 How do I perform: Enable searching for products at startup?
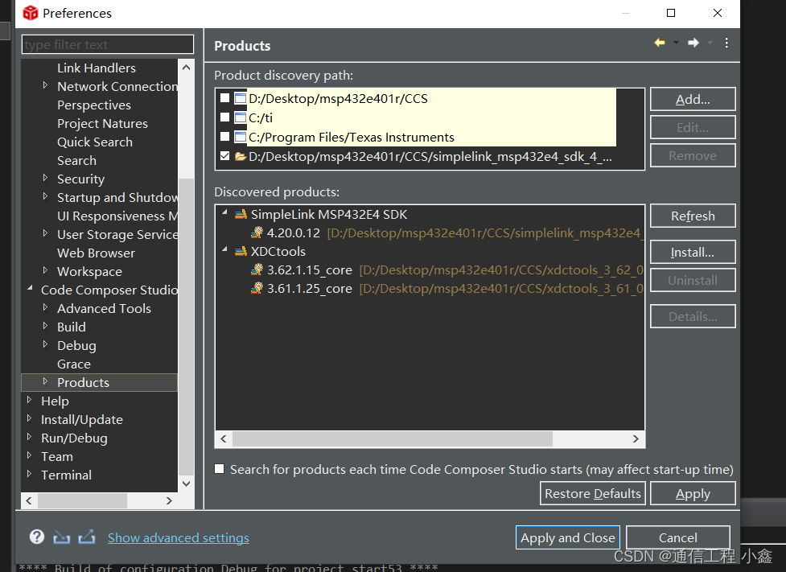pos(219,468)
